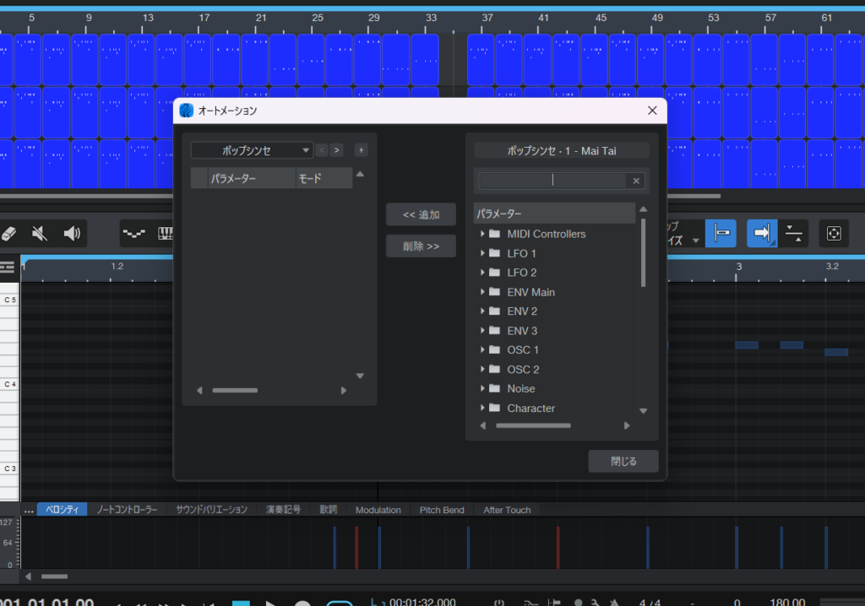Switch to 歌詞 tab
Screen dimensions: 865x606
tap(329, 510)
